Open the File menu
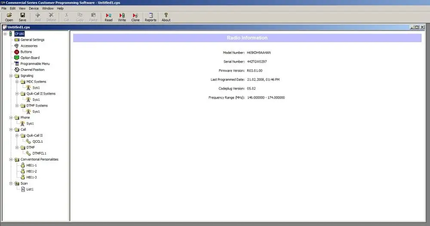430x226 pixels. (x=4, y=9)
